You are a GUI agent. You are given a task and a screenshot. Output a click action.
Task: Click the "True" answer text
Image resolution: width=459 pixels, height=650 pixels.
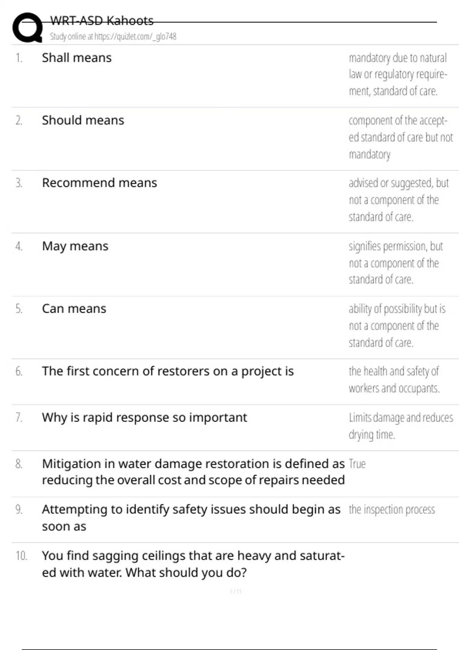coord(357,464)
